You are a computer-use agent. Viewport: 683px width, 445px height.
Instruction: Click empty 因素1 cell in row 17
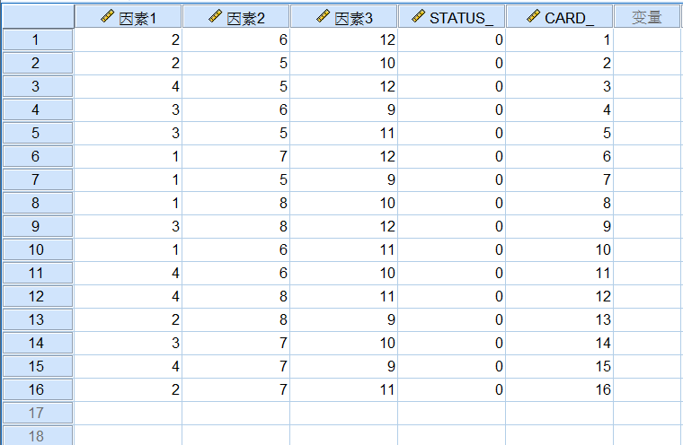tap(128, 413)
